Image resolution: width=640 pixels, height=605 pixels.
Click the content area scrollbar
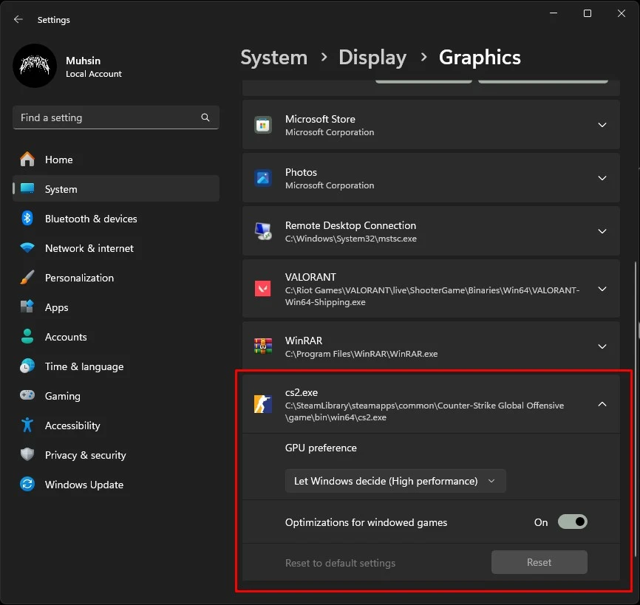[635, 409]
